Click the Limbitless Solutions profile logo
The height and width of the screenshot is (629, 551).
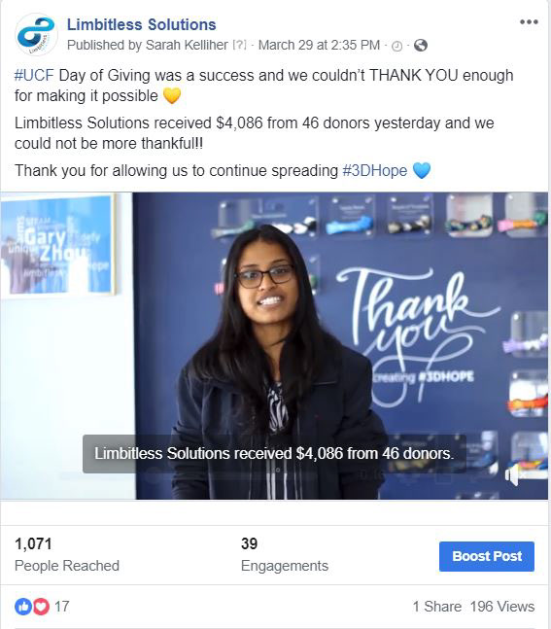[x=36, y=34]
